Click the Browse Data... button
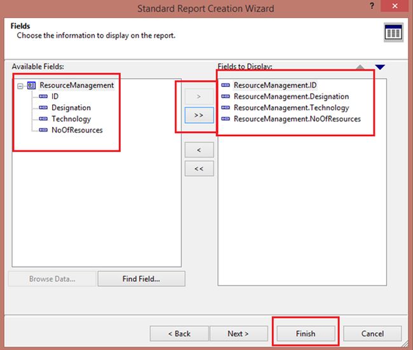This screenshot has width=413, height=350. tap(52, 279)
